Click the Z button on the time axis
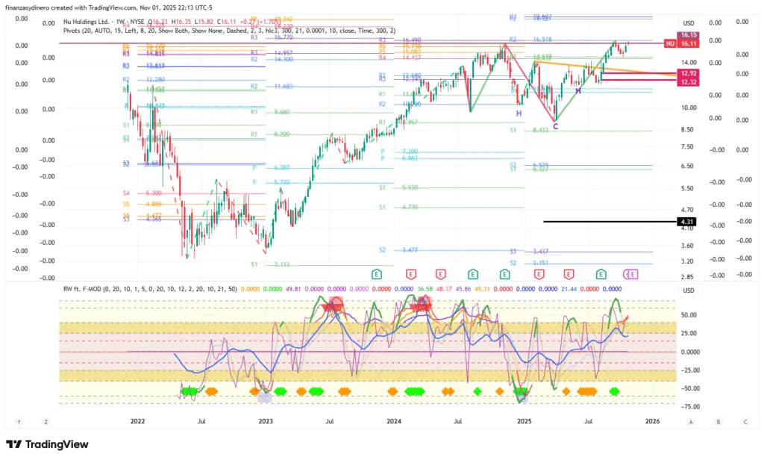 point(46,422)
